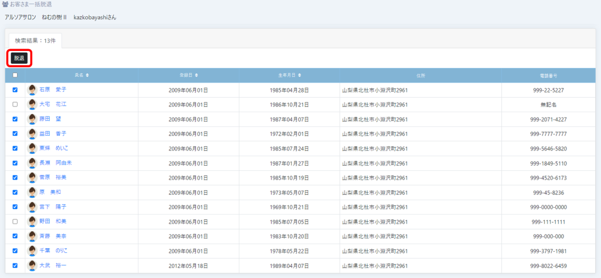The width and height of the screenshot is (601, 278).
Task: Click 益田 香子's avatar icon
Action: click(32, 134)
